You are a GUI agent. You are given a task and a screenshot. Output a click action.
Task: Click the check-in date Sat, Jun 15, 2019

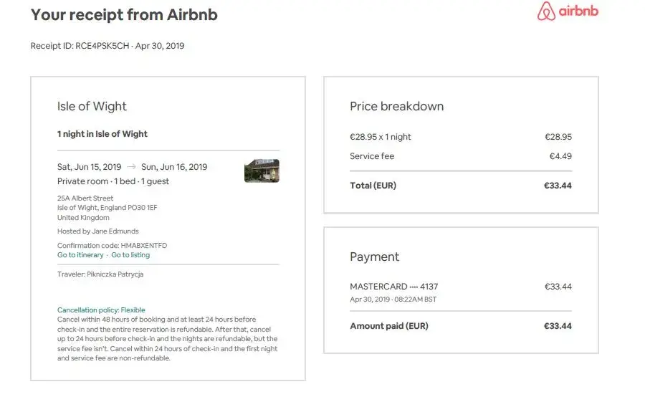(90, 167)
